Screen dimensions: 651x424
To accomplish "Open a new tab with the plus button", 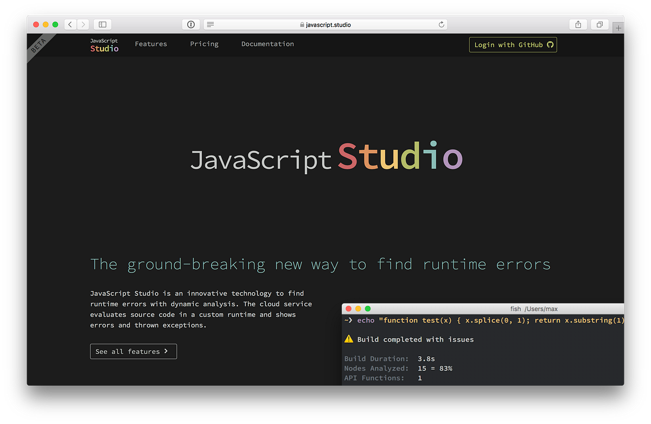I will pyautogui.click(x=618, y=27).
